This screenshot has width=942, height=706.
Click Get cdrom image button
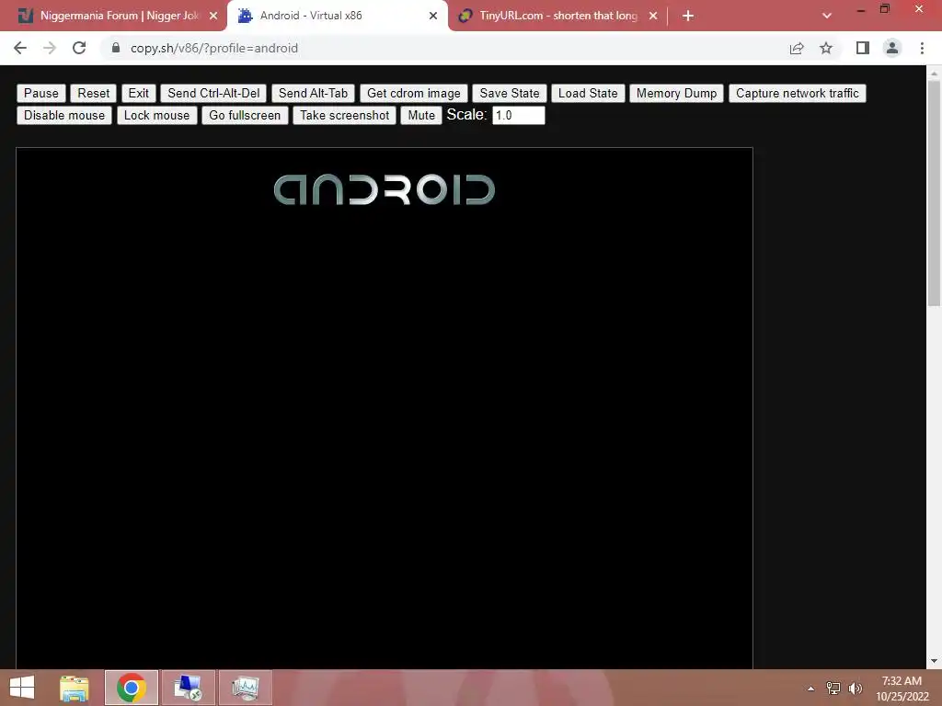click(x=413, y=93)
